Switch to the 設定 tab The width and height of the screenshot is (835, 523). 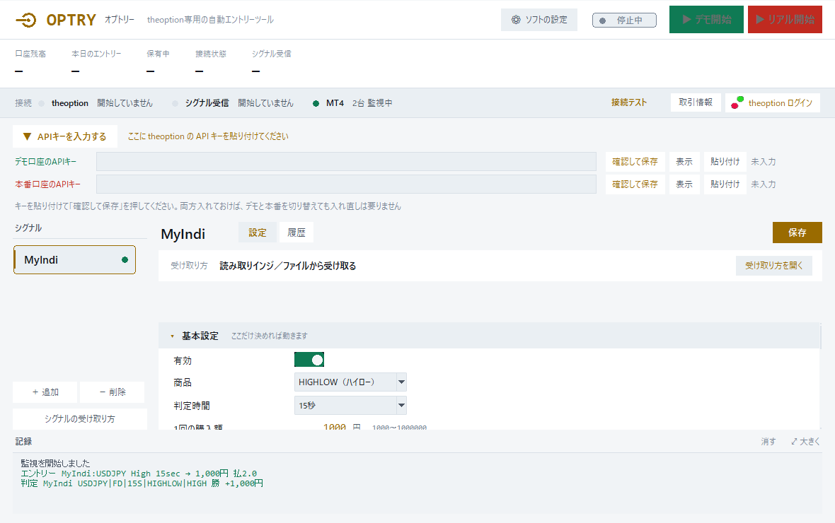tap(257, 233)
